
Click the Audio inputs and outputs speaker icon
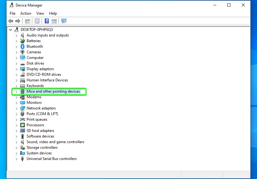[x=23, y=35]
